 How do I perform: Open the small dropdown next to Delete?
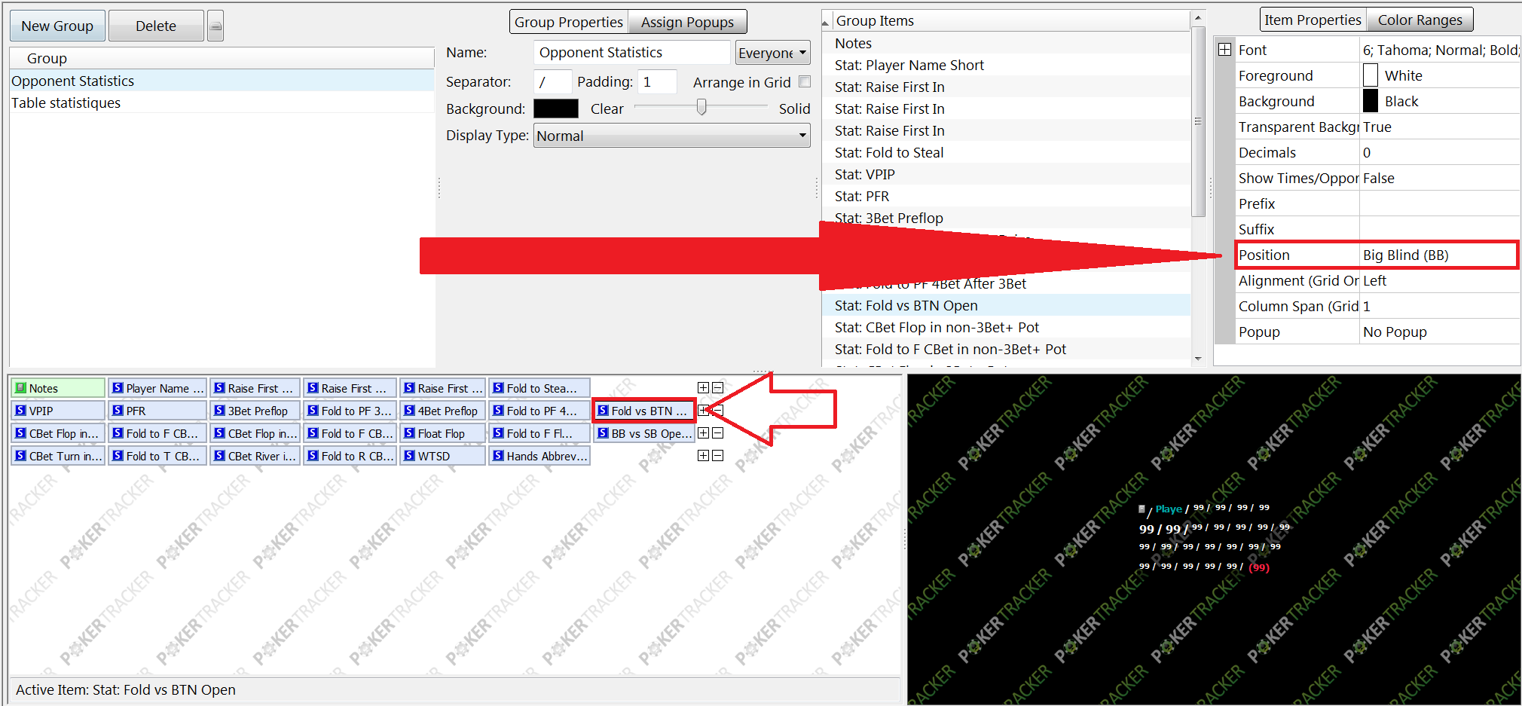pos(215,26)
